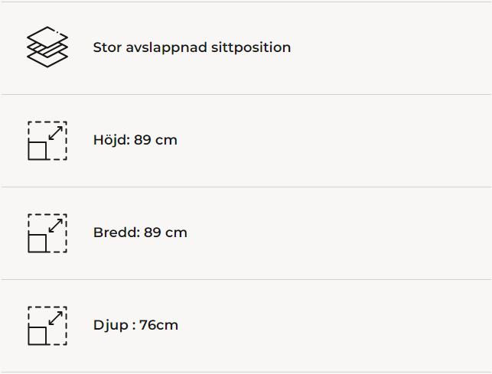Select the "Stor avslappnad sittposition" text
This screenshot has width=492, height=374.
pyautogui.click(x=191, y=47)
